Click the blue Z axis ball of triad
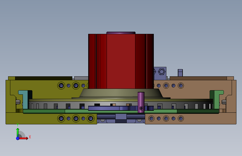The height and width of the screenshot is (156, 242). pos(18,138)
